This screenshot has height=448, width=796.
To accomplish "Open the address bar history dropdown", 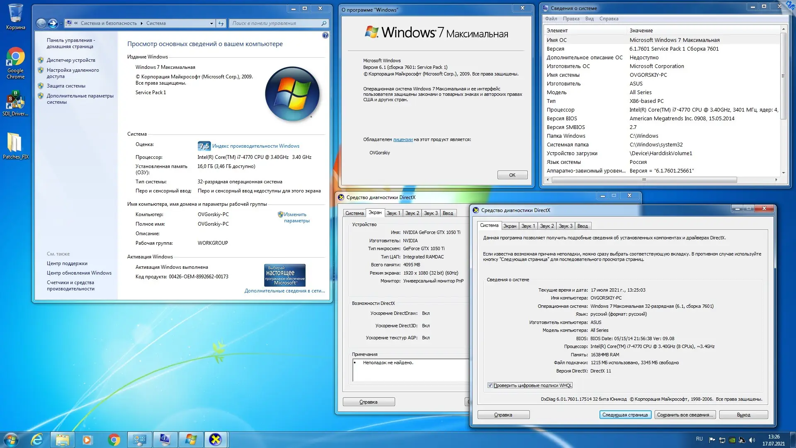I will pos(211,23).
